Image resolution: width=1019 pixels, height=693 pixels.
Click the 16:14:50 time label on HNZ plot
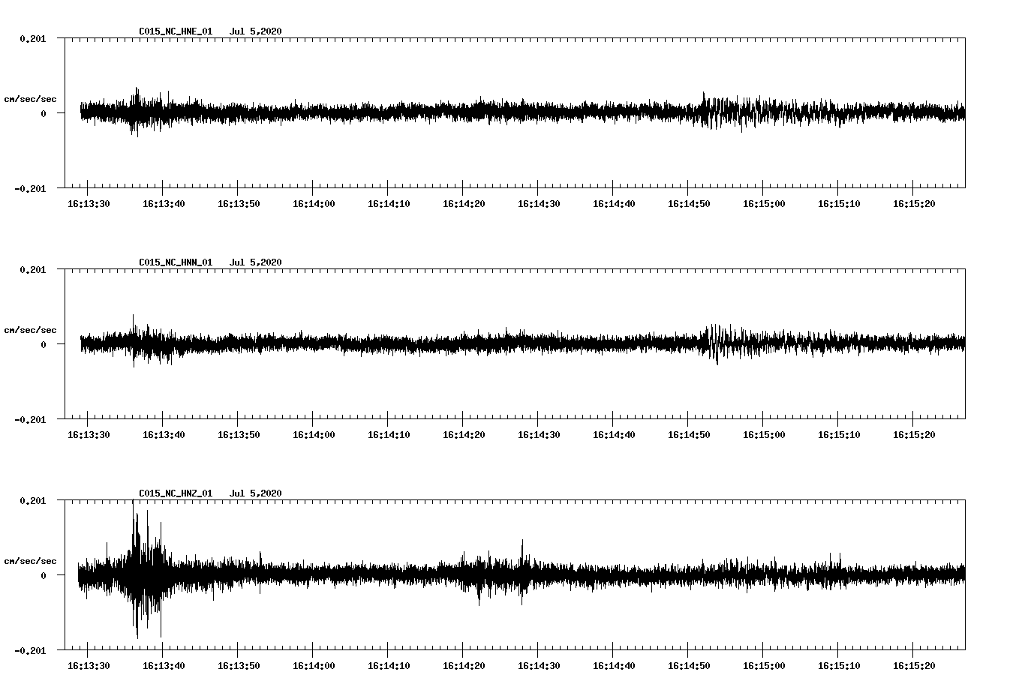coord(689,666)
